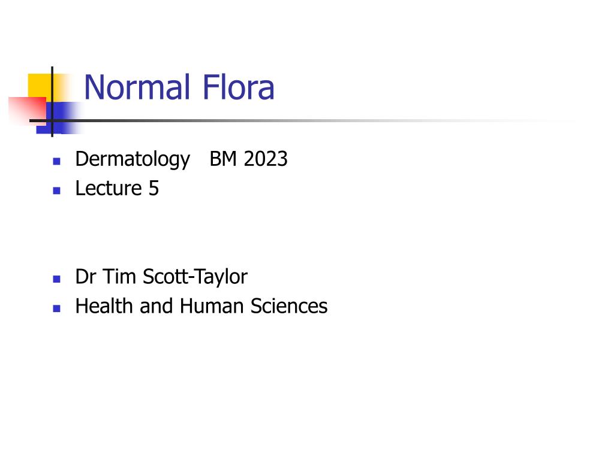
Task: Click the bullet marker before Lecture 5
Action: (x=57, y=190)
